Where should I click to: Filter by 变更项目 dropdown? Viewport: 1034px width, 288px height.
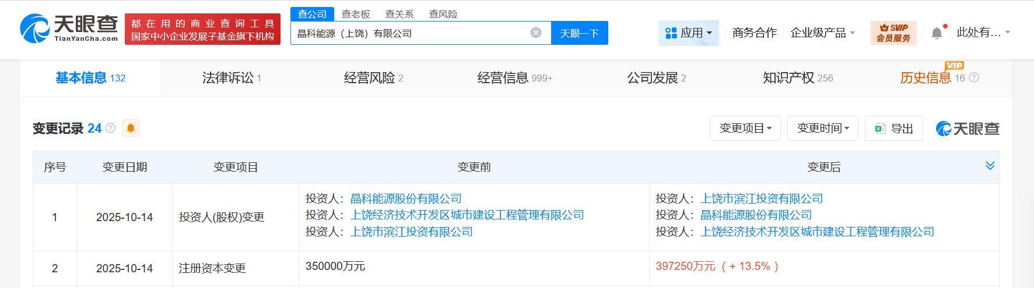pyautogui.click(x=745, y=129)
